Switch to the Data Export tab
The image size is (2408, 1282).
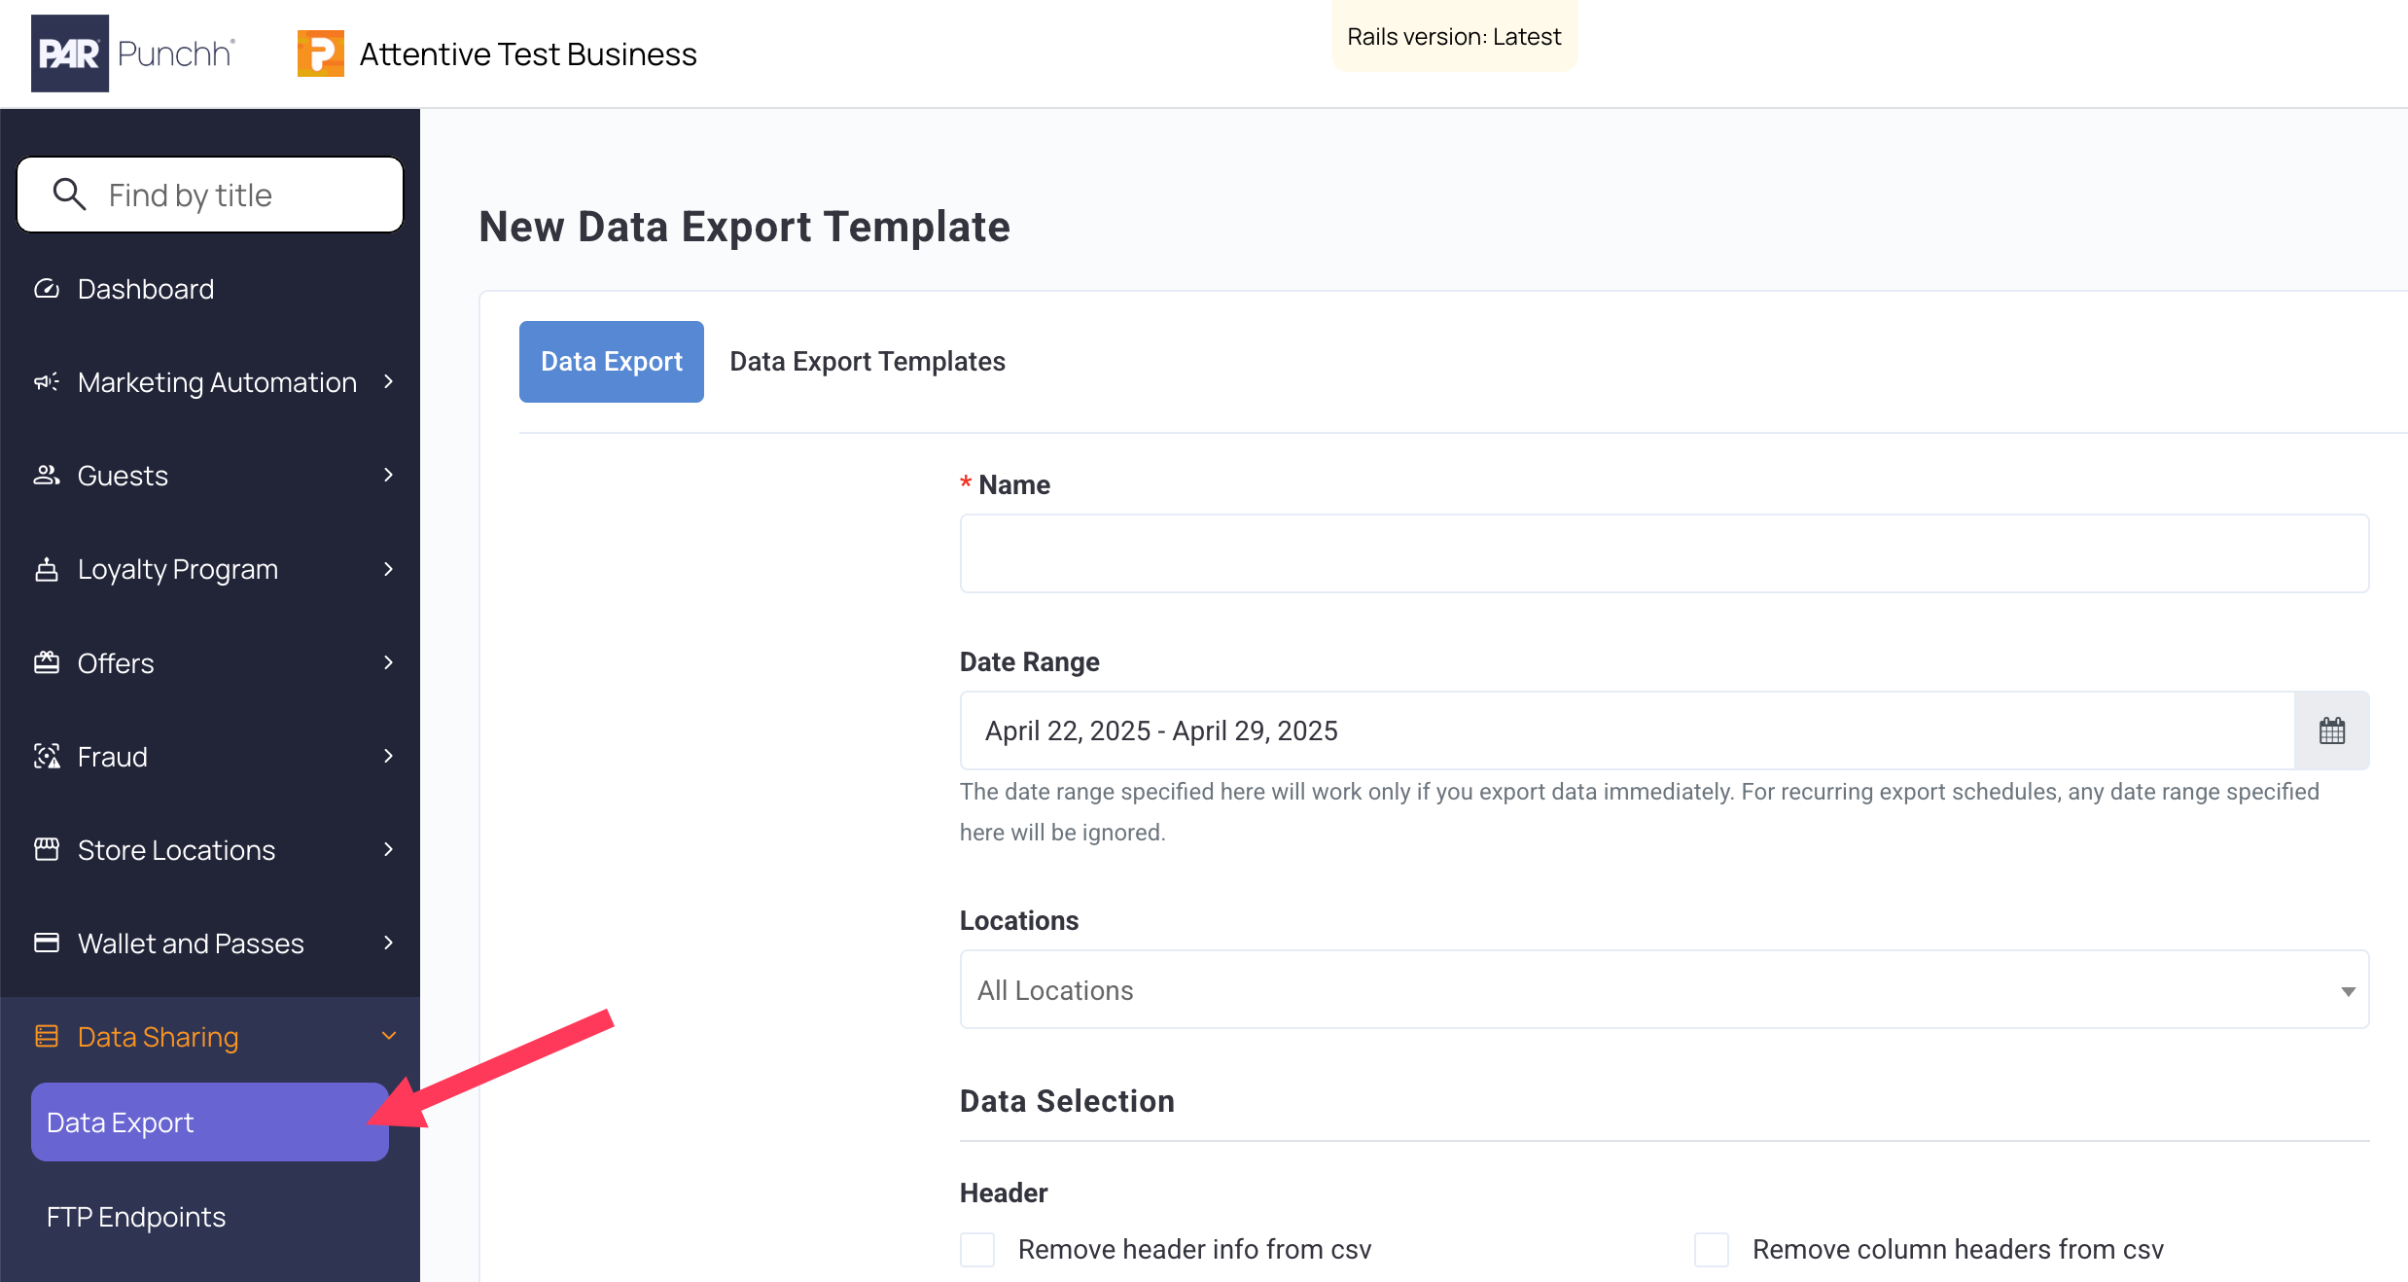(x=611, y=361)
